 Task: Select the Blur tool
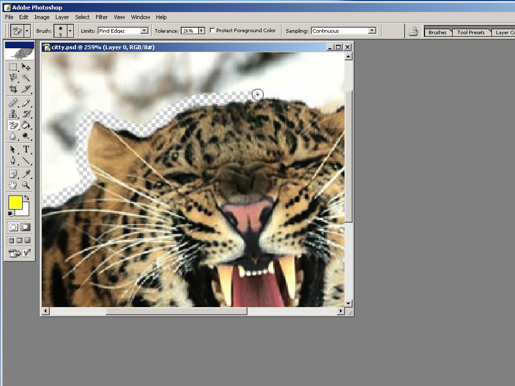coord(13,136)
